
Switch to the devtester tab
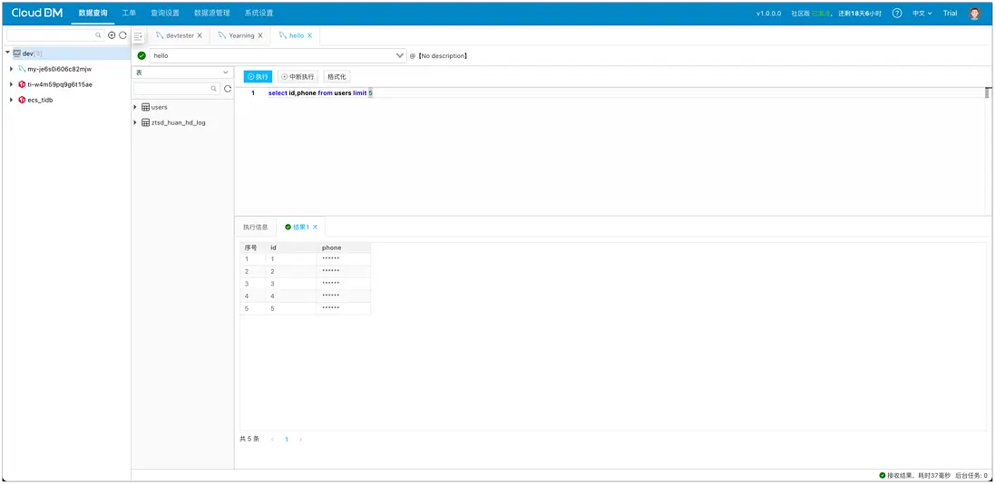point(180,35)
